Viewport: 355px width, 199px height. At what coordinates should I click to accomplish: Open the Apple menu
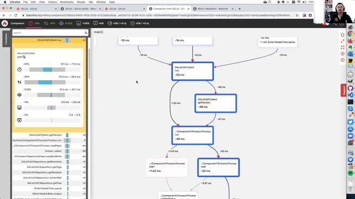coord(5,2)
